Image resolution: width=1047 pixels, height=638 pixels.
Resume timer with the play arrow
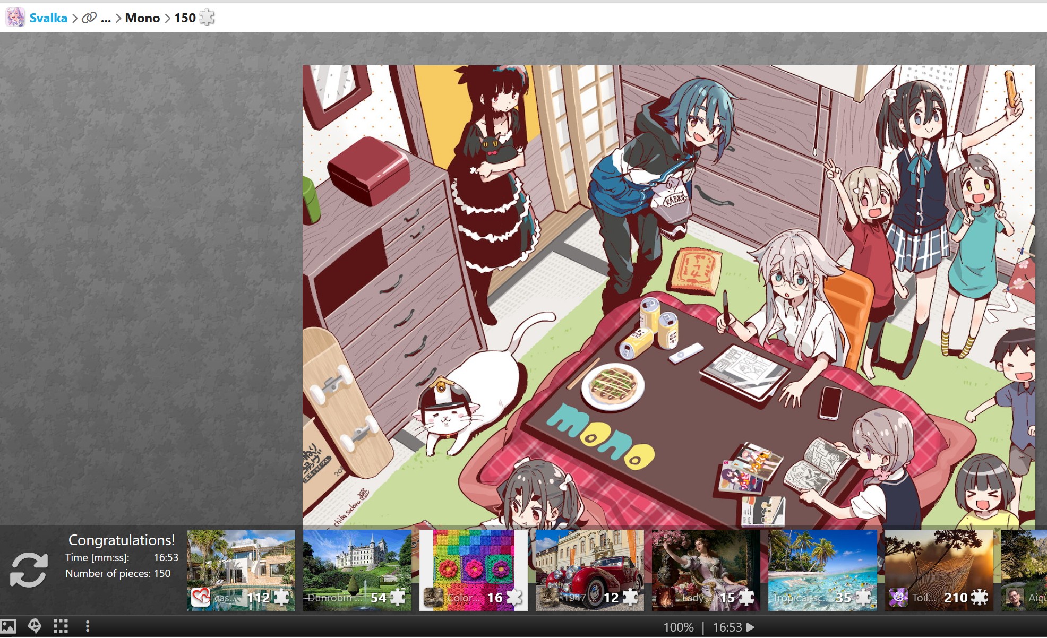click(x=750, y=627)
